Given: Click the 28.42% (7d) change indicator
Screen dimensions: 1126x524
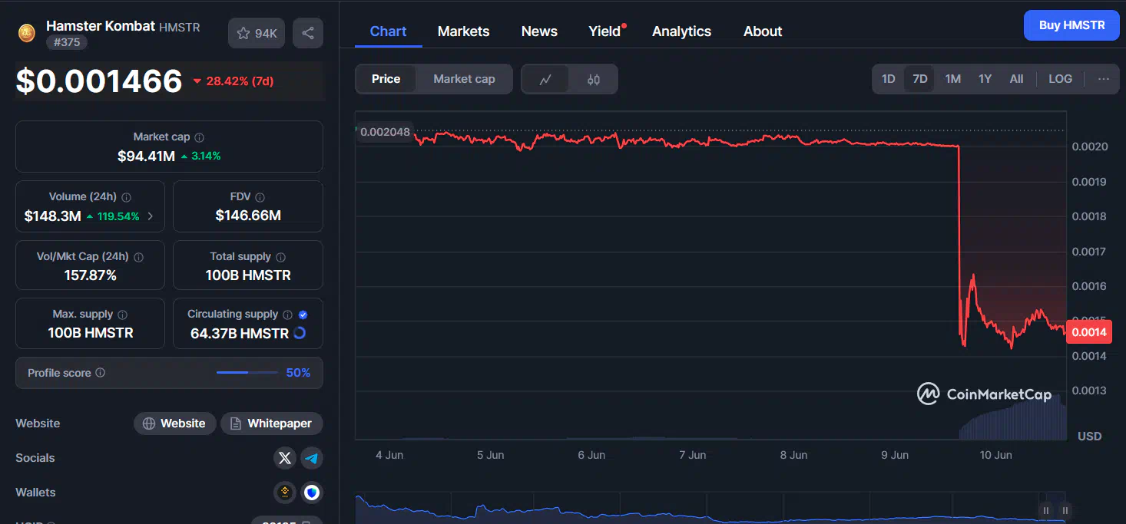Looking at the screenshot, I should (x=233, y=81).
